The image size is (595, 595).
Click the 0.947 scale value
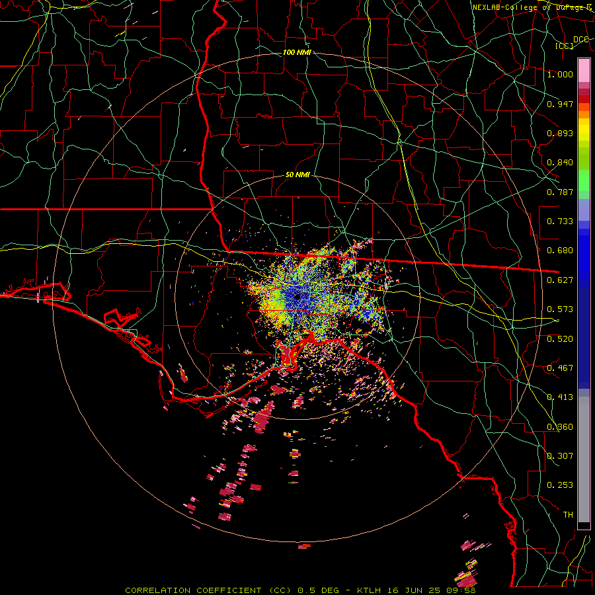[x=560, y=104]
